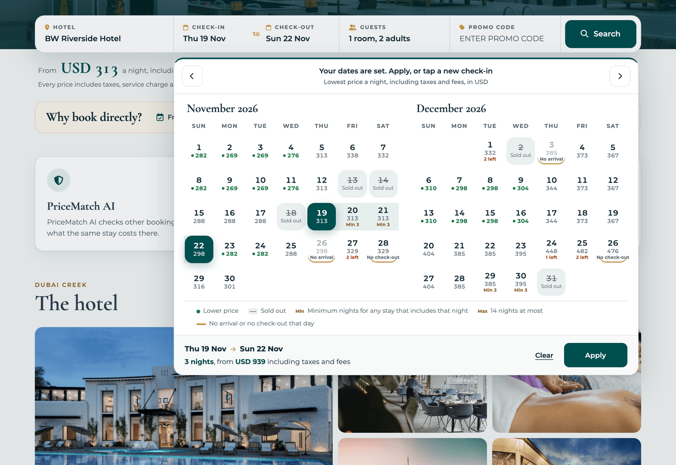Select November 22 priced 298

coord(199,249)
